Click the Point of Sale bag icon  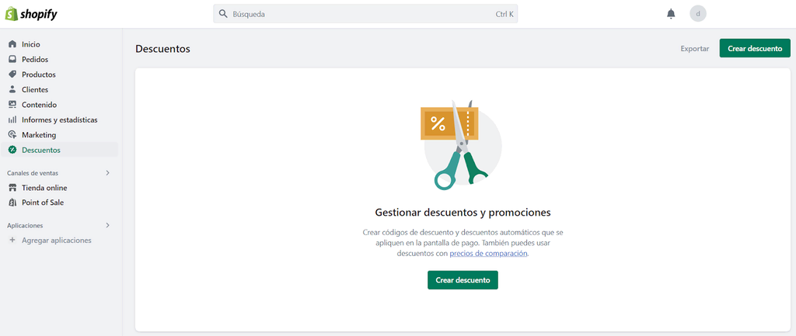pos(12,203)
